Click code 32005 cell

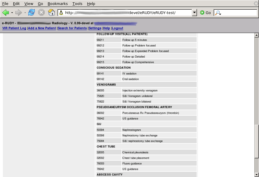click(109, 152)
